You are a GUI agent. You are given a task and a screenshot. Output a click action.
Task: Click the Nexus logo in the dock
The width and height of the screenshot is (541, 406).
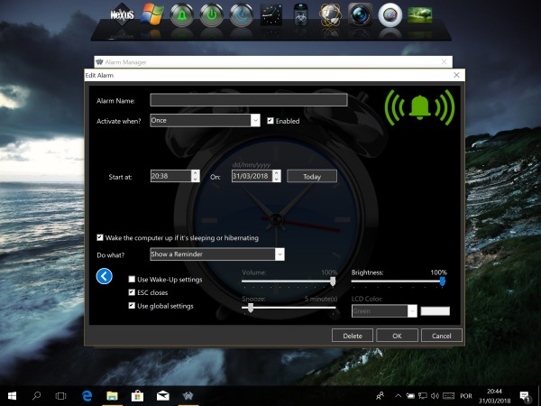click(122, 16)
